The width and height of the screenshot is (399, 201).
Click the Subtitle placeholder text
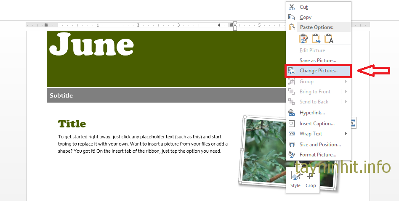(61, 95)
